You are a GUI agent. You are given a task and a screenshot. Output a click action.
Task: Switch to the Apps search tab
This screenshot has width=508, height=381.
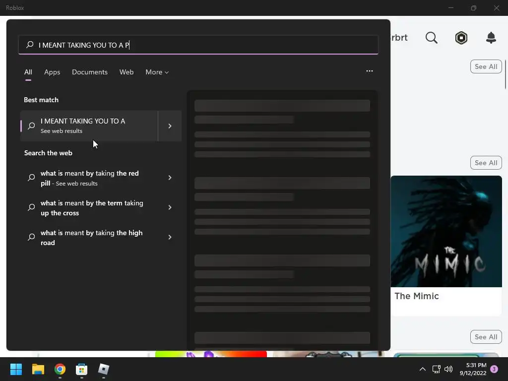tap(52, 72)
